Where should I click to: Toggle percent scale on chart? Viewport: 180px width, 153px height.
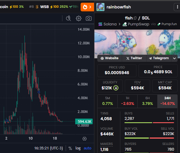coord(70,148)
